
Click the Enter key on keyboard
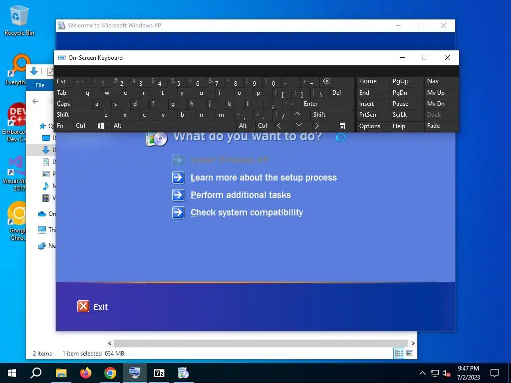[x=327, y=104]
